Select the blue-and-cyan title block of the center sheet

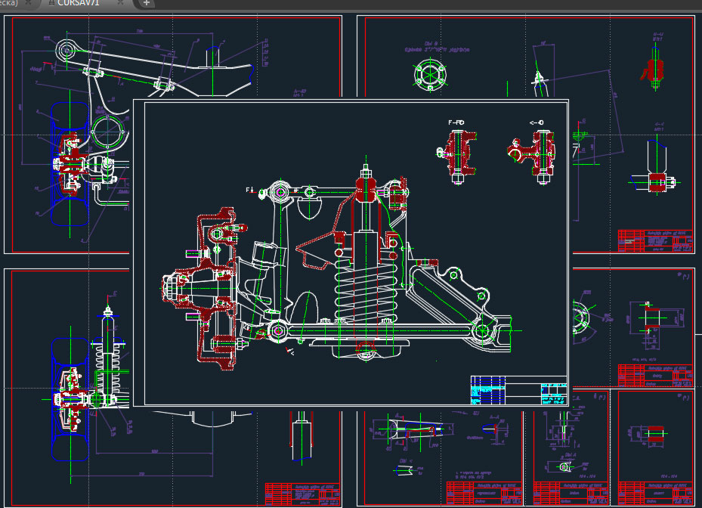(x=519, y=390)
